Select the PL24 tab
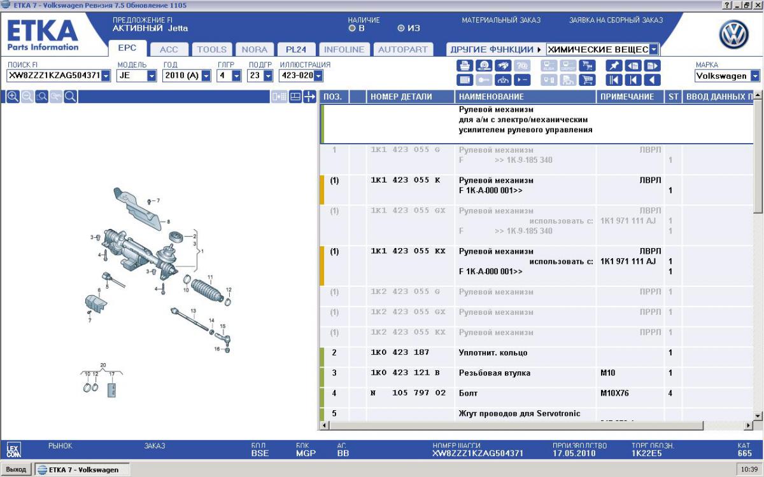Viewport: 764px width, 477px height. click(x=296, y=49)
